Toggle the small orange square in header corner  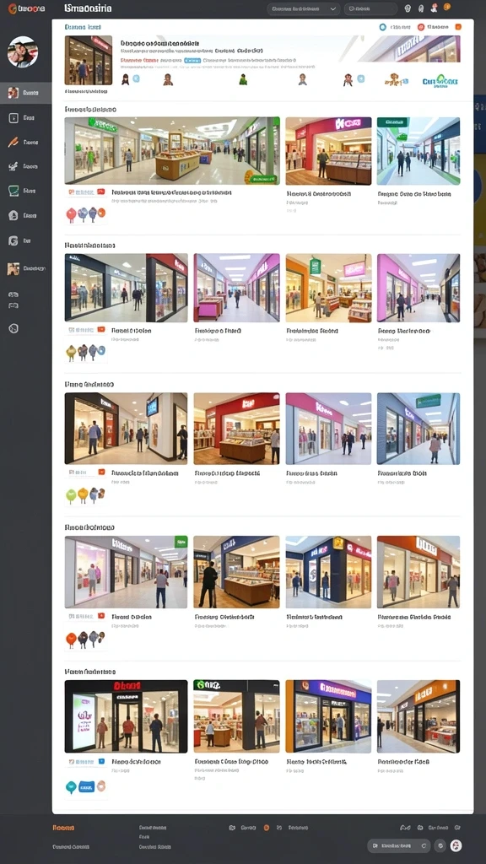457,26
